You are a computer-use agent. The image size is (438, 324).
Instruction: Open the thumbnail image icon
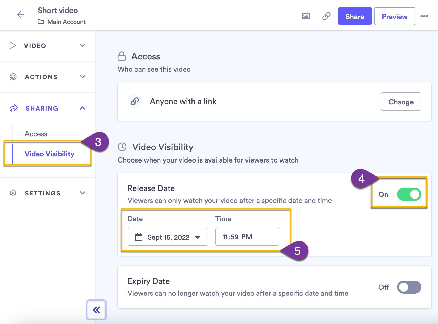click(x=306, y=16)
